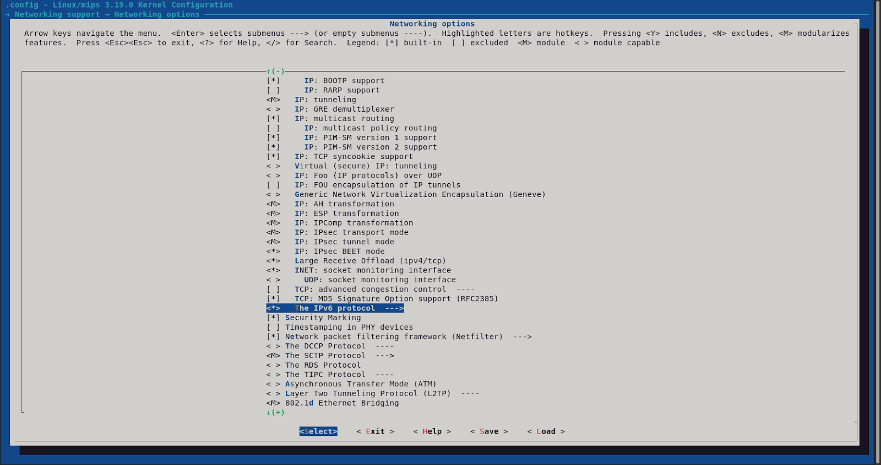881x465 pixels.
Task: Click the Load button
Action: click(x=546, y=431)
